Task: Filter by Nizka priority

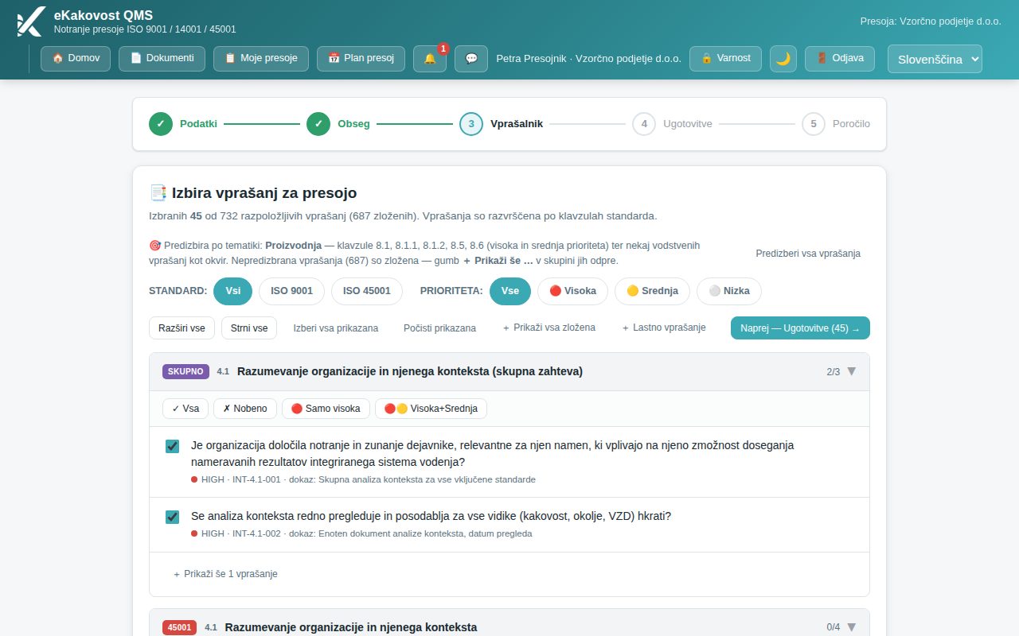Action: 729,291
